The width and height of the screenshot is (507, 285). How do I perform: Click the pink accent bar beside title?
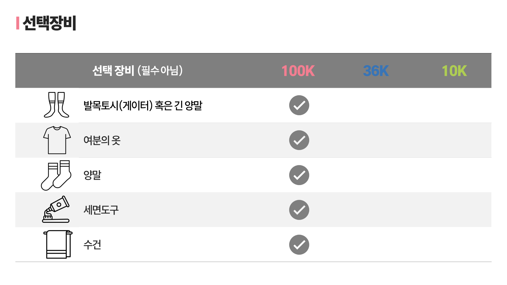18,23
